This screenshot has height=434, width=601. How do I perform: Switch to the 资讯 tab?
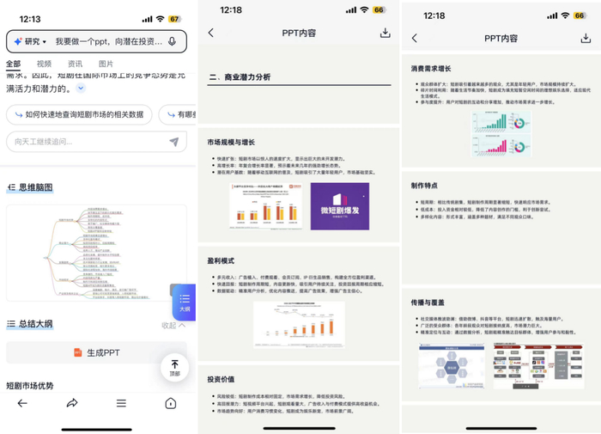75,64
